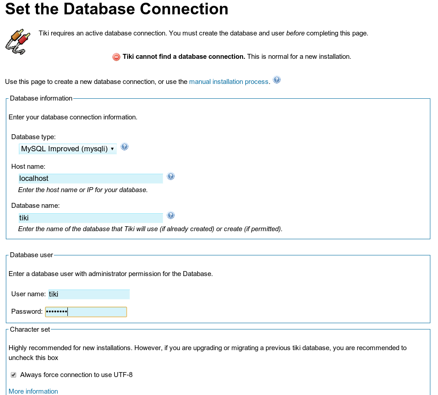Open help icon beside Database name field
The height and width of the screenshot is (395, 438).
click(171, 215)
